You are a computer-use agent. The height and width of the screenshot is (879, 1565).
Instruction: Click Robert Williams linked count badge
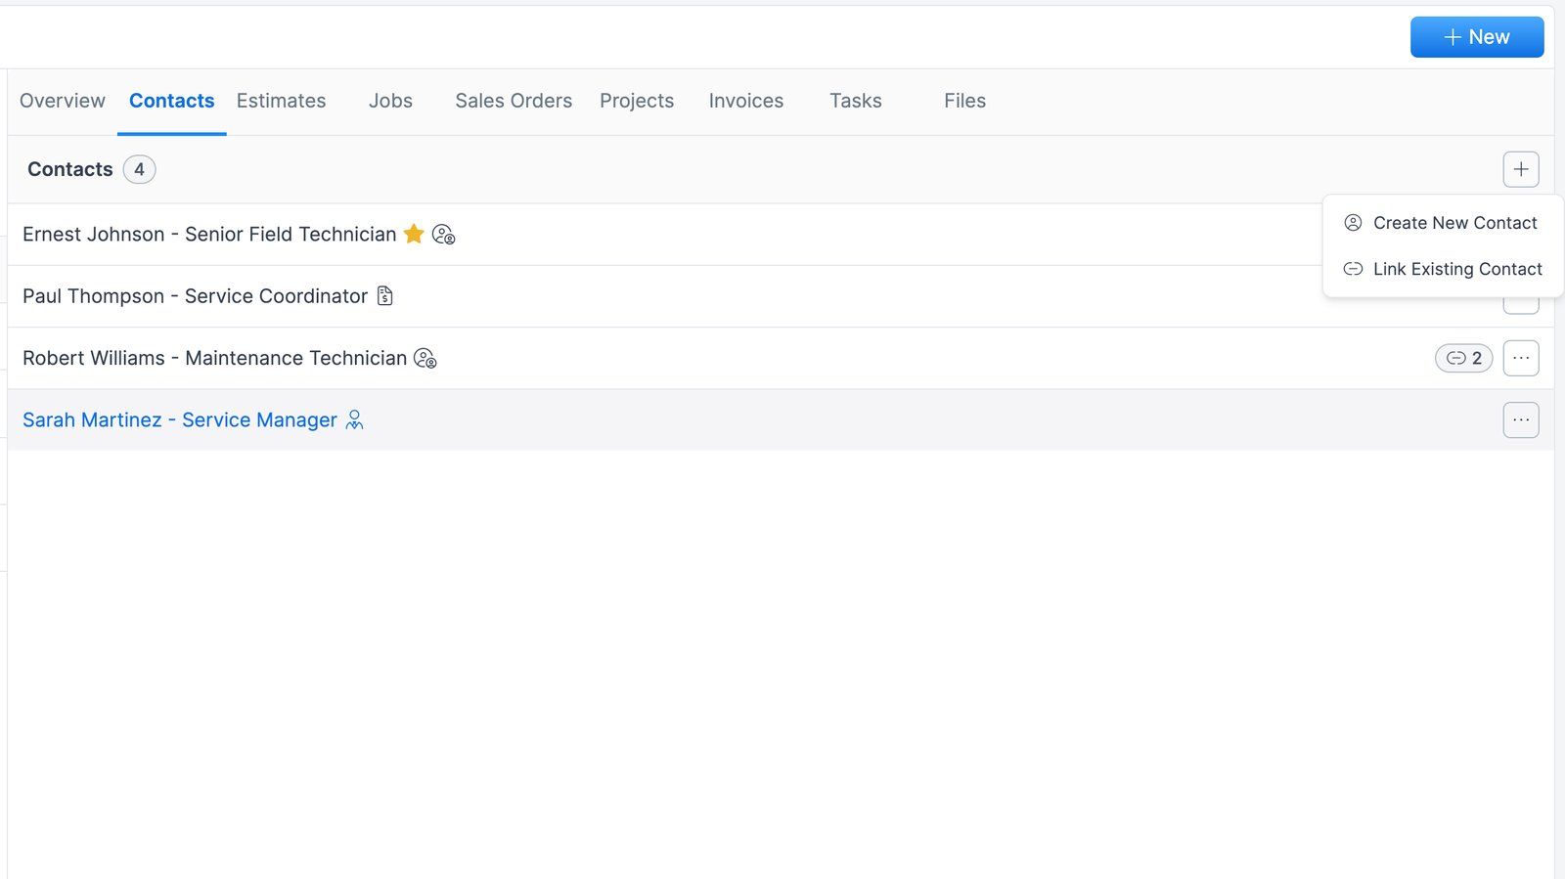click(x=1464, y=358)
